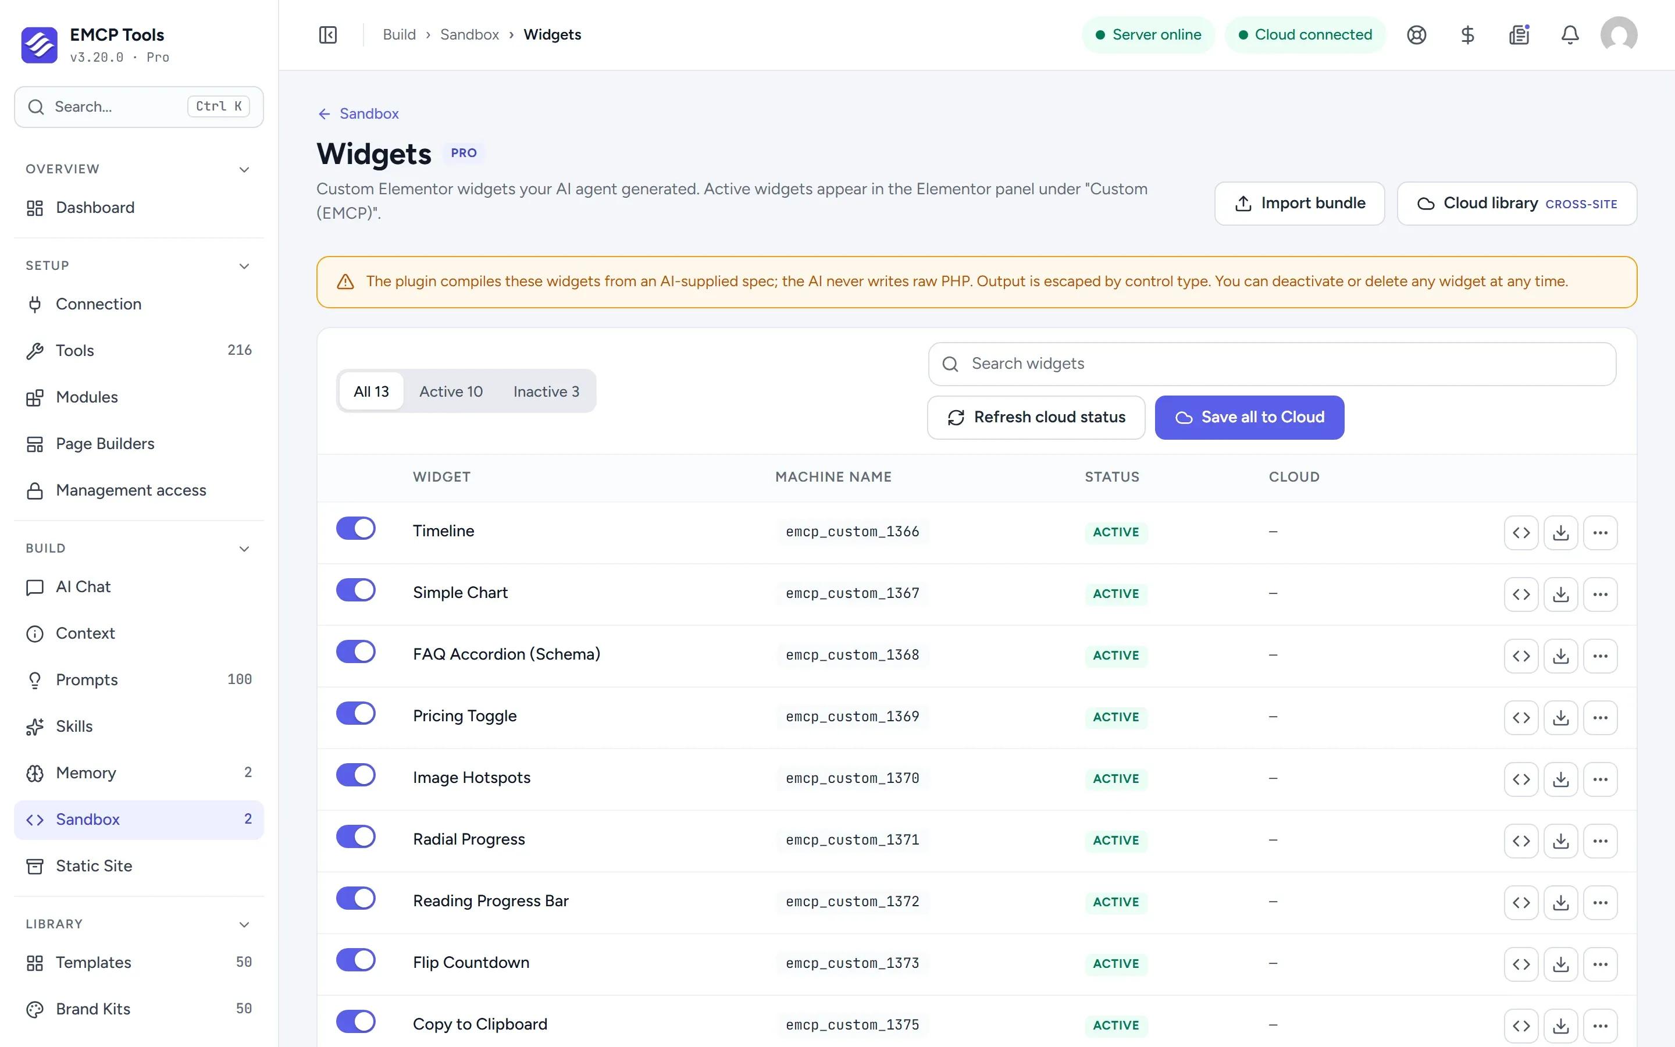The height and width of the screenshot is (1047, 1675).
Task: Open the notifications bell
Action: tap(1570, 35)
